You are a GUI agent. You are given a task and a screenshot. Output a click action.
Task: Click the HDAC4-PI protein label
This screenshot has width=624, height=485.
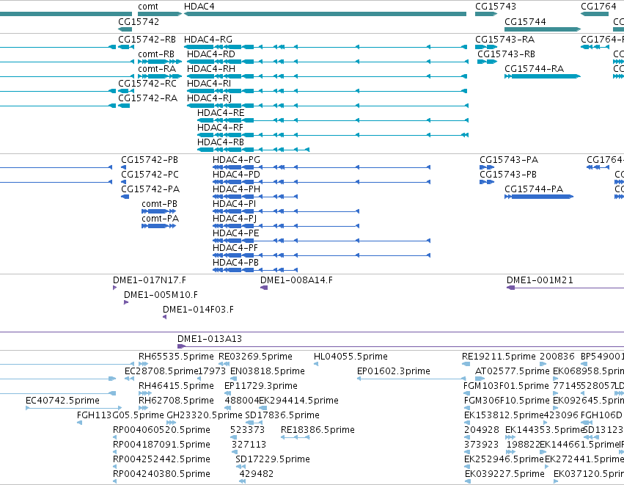[x=235, y=204]
